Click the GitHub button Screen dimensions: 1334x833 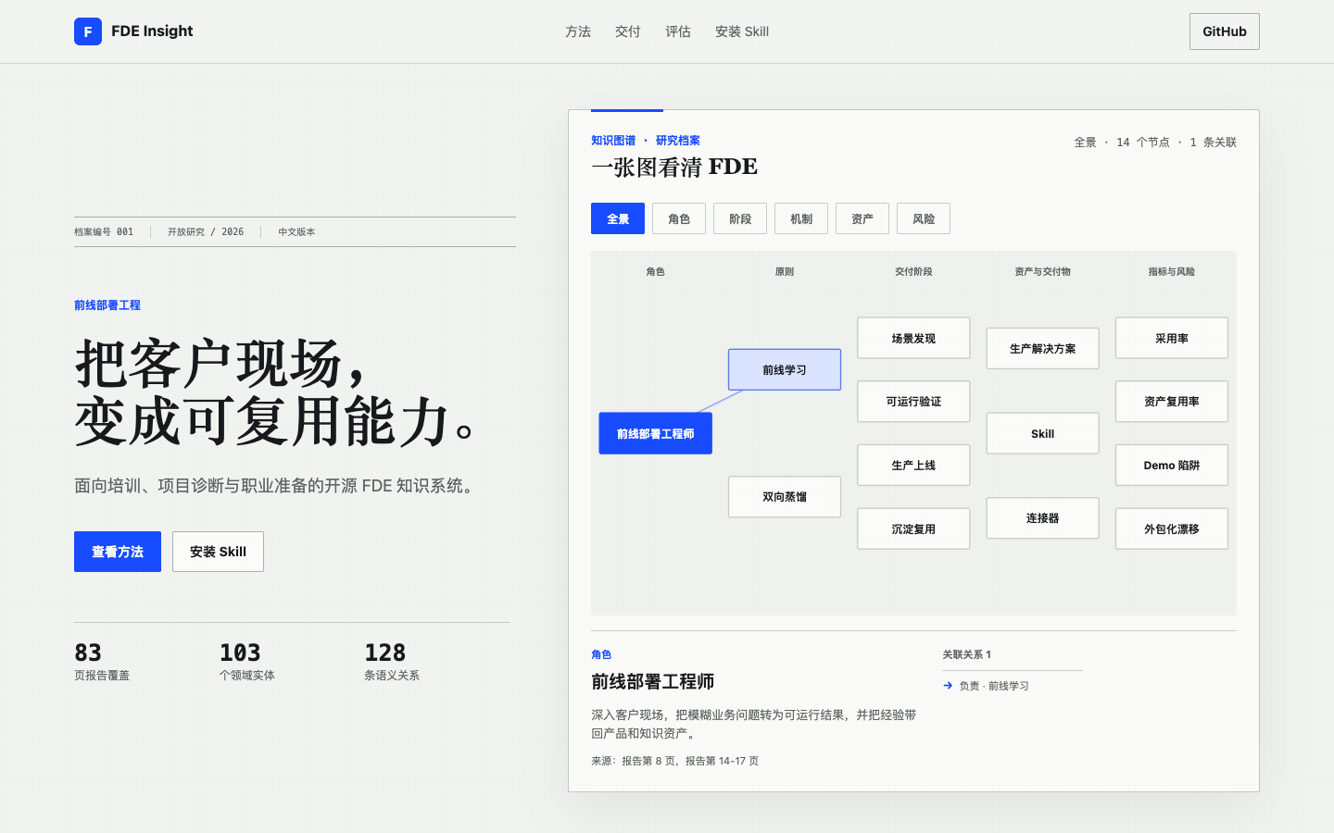[1225, 31]
